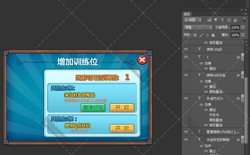Select text thumbnail of layer 1
Viewport: 250px width, 155px height.
point(199,57)
